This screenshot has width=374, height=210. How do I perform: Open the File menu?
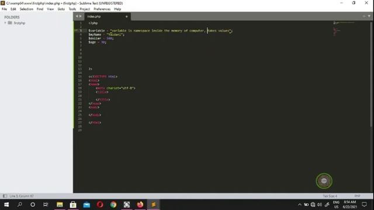pyautogui.click(x=4, y=9)
